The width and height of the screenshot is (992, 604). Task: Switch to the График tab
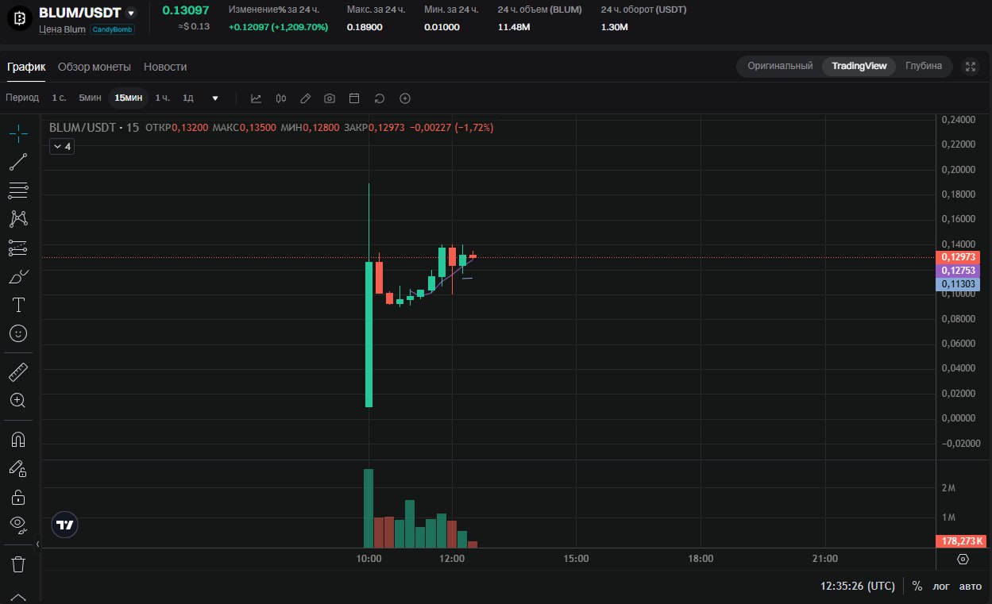[26, 67]
